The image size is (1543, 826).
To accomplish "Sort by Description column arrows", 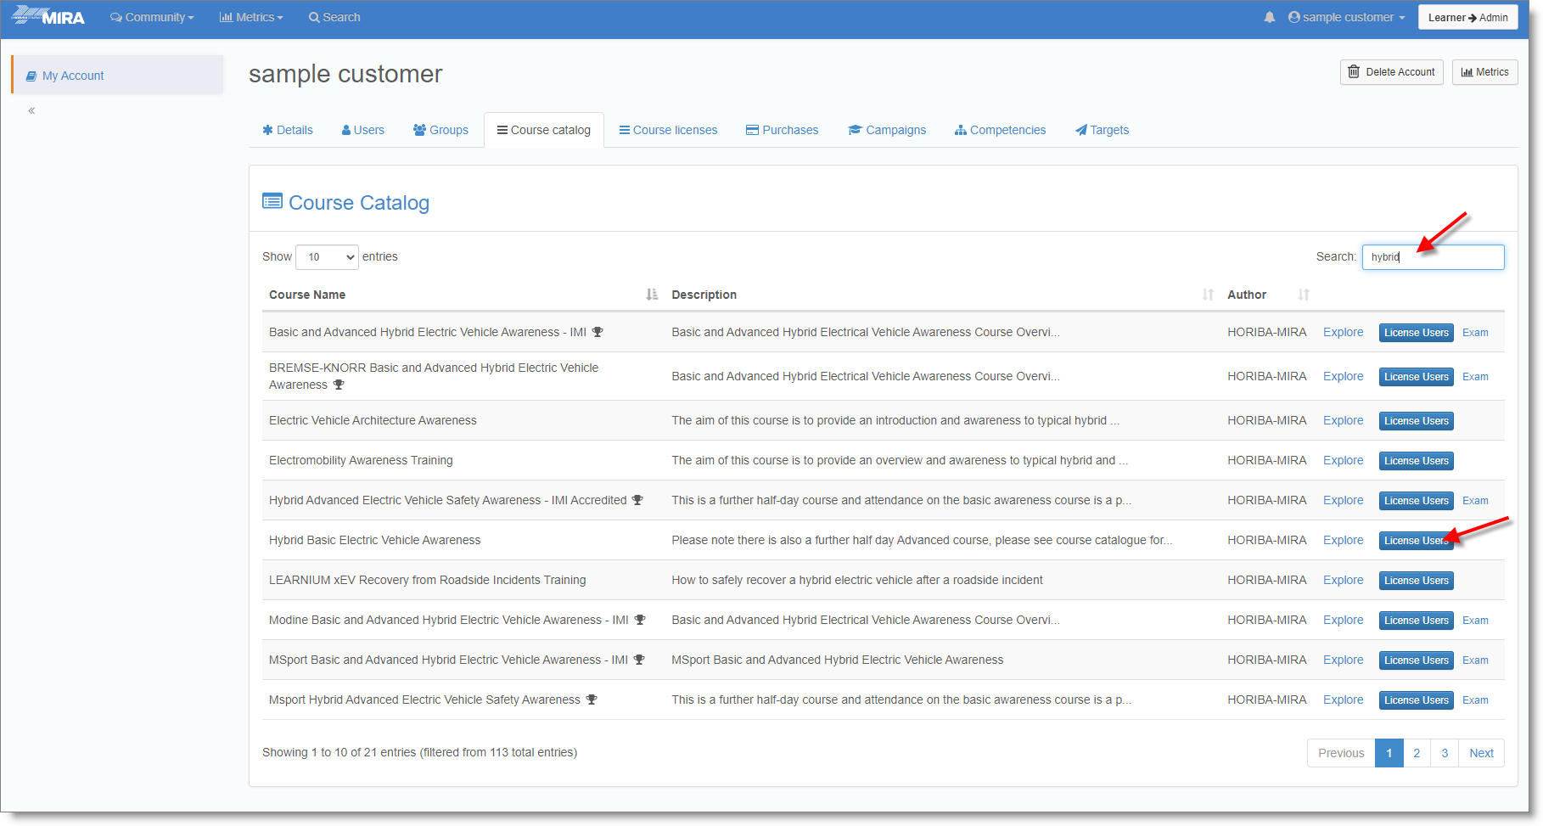I will tap(1208, 295).
